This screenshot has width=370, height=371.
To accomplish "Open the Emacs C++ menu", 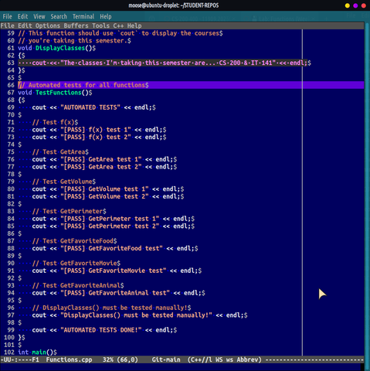I will coord(118,26).
